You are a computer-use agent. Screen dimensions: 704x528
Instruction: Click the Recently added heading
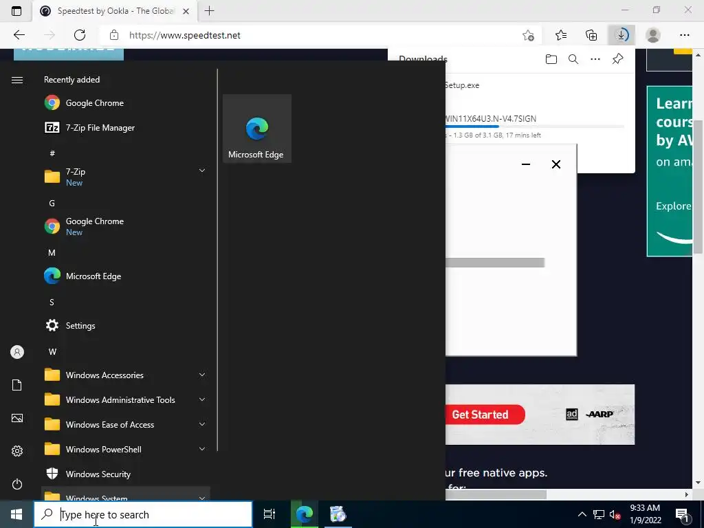coord(71,80)
